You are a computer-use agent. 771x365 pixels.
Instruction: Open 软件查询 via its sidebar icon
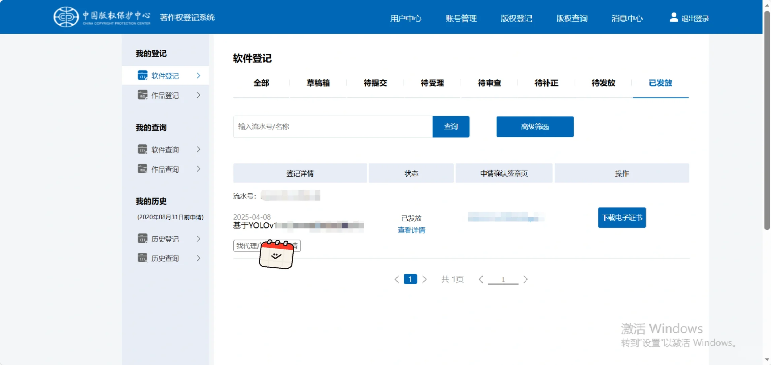point(143,149)
